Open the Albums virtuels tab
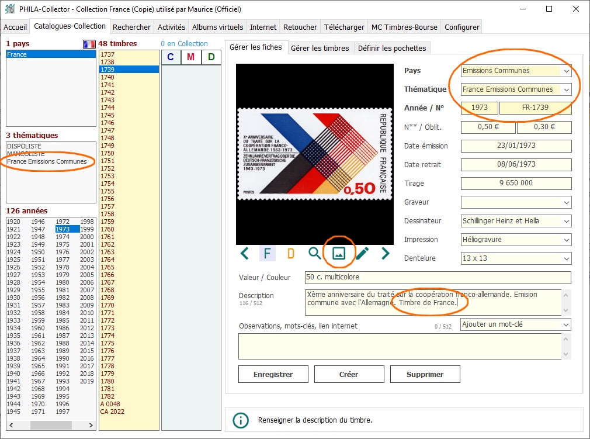 [x=217, y=27]
